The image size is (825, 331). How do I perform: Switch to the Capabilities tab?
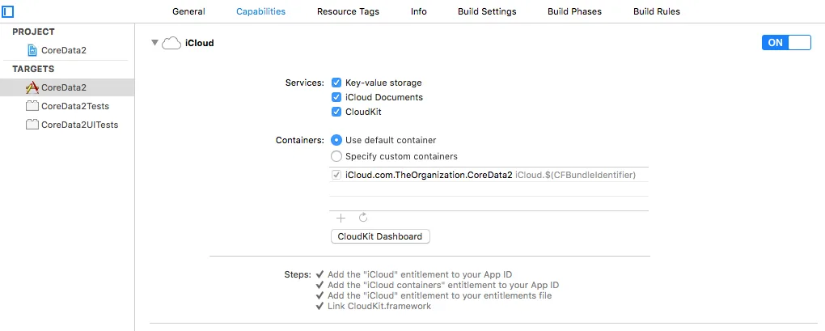click(x=261, y=11)
